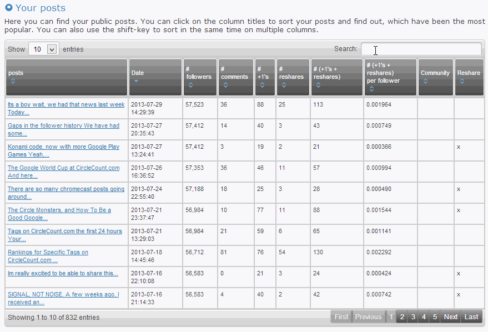
Task: Open the Show entries count dropdown
Action: point(43,49)
